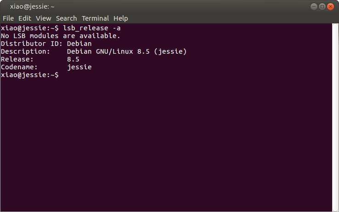Click the prompt preceding the lsb_release command
The width and height of the screenshot is (339, 212).
[x=29, y=28]
